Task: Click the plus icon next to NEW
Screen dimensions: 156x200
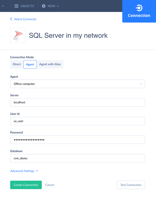Action: (x=44, y=6)
